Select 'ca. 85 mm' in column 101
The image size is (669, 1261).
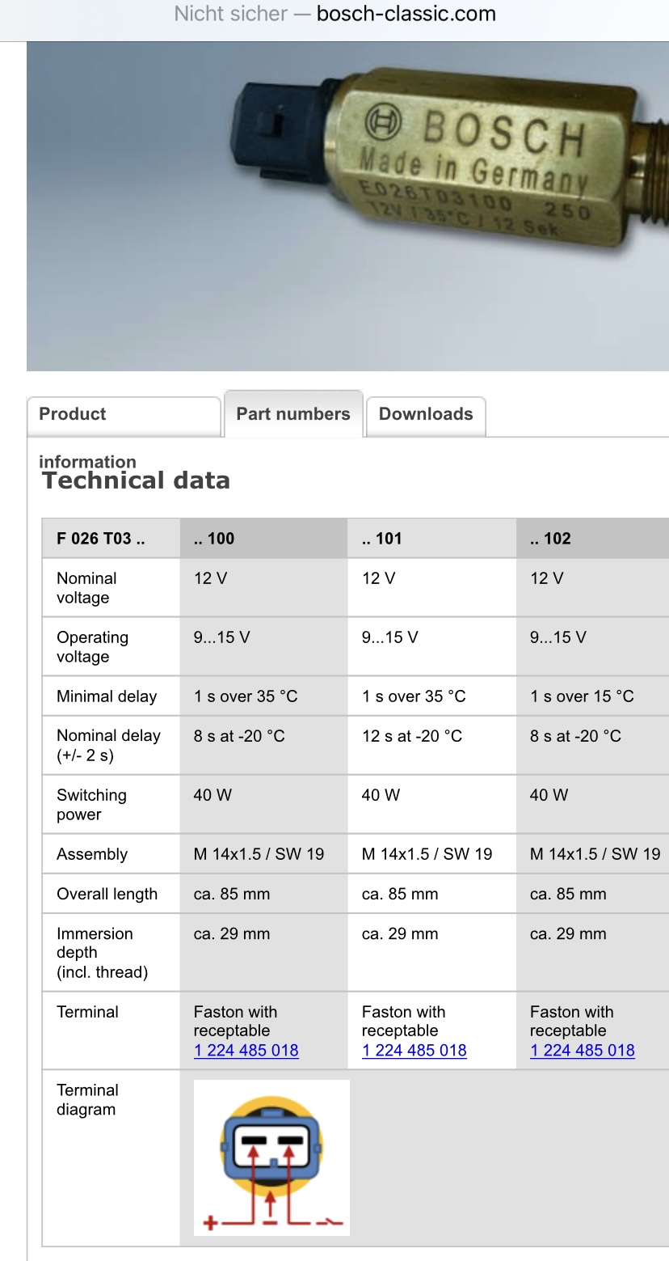400,894
